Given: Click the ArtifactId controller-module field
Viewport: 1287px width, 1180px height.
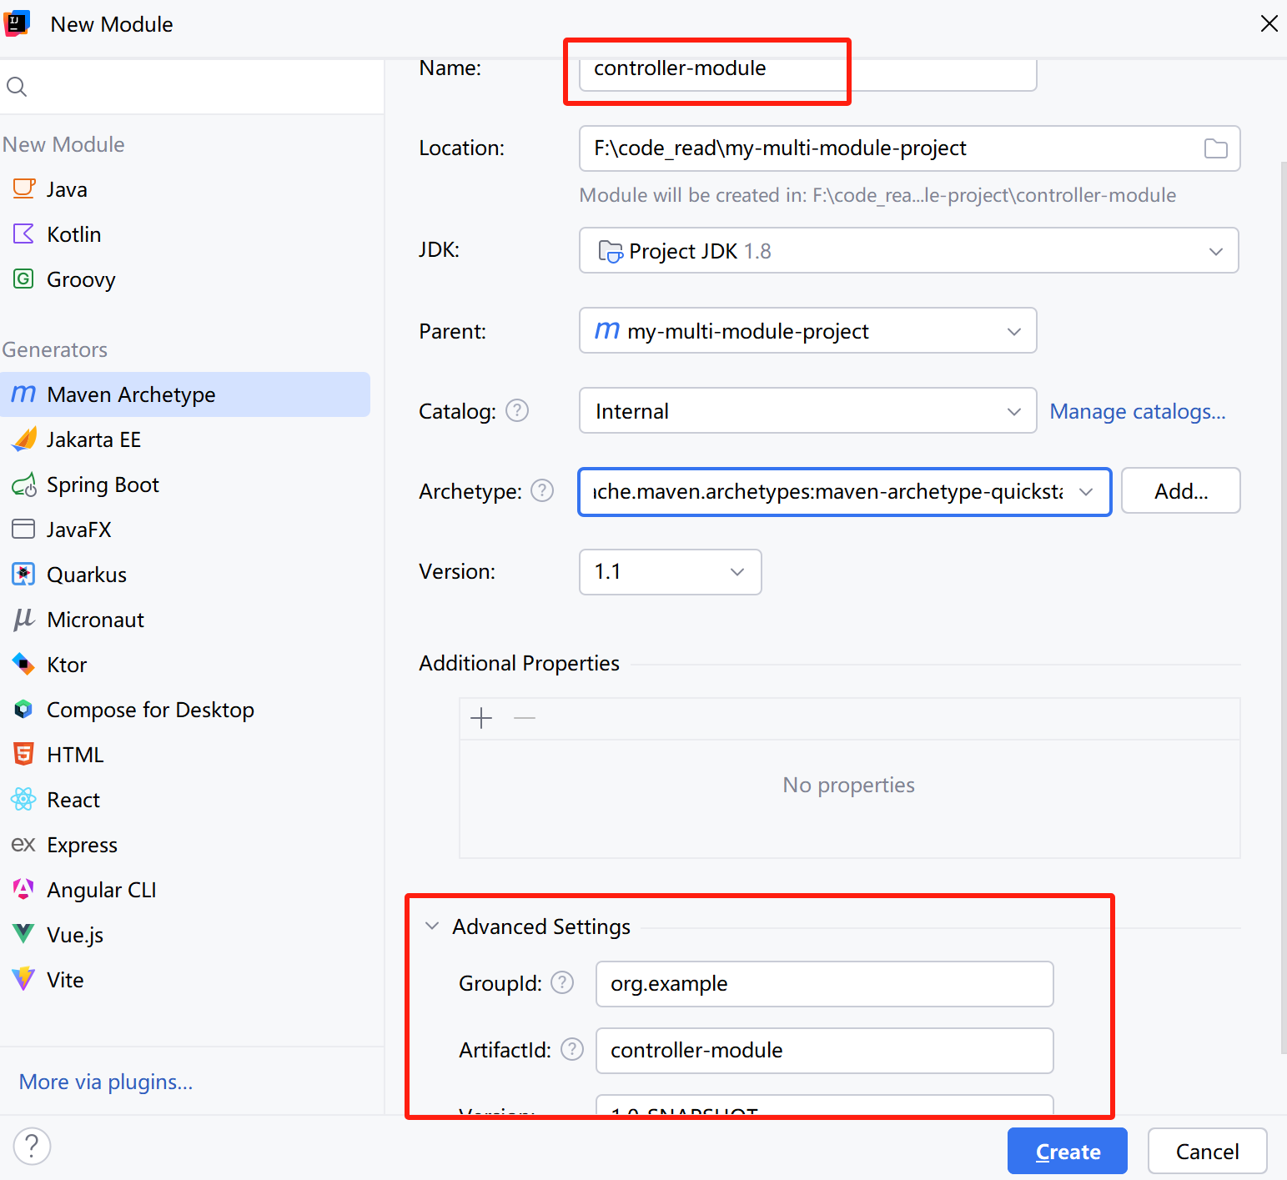Looking at the screenshot, I should tap(824, 1051).
